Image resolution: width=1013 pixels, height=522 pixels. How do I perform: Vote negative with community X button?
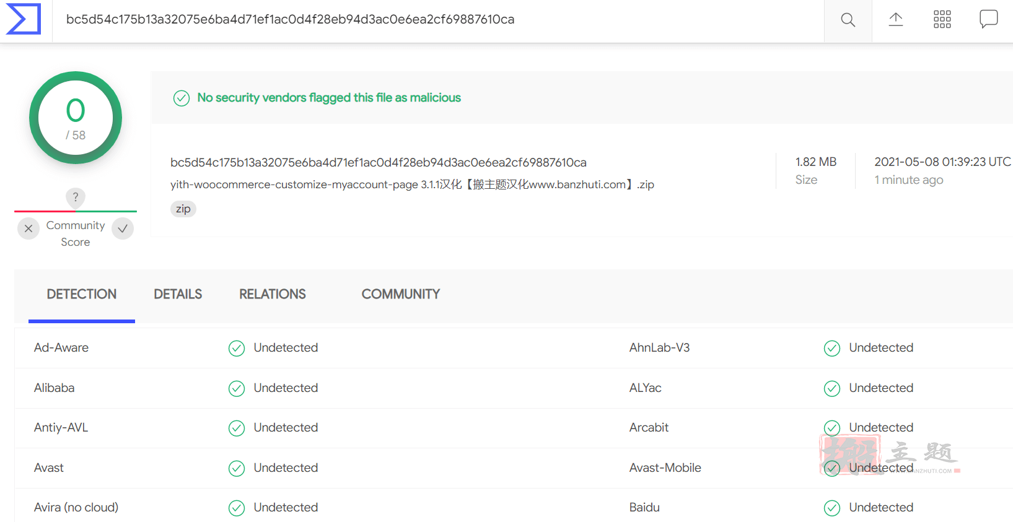pos(29,228)
